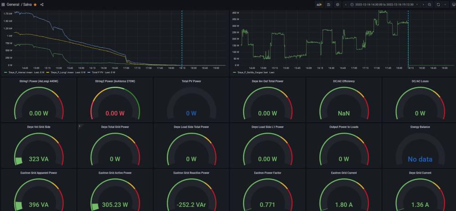Open Energy Balance panel title menu
The width and height of the screenshot is (456, 211).
pos(420,127)
